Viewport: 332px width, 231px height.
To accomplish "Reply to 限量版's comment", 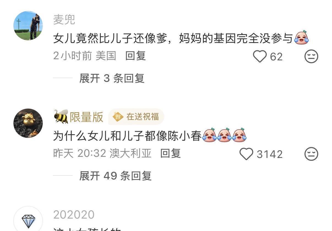I will pos(170,153).
